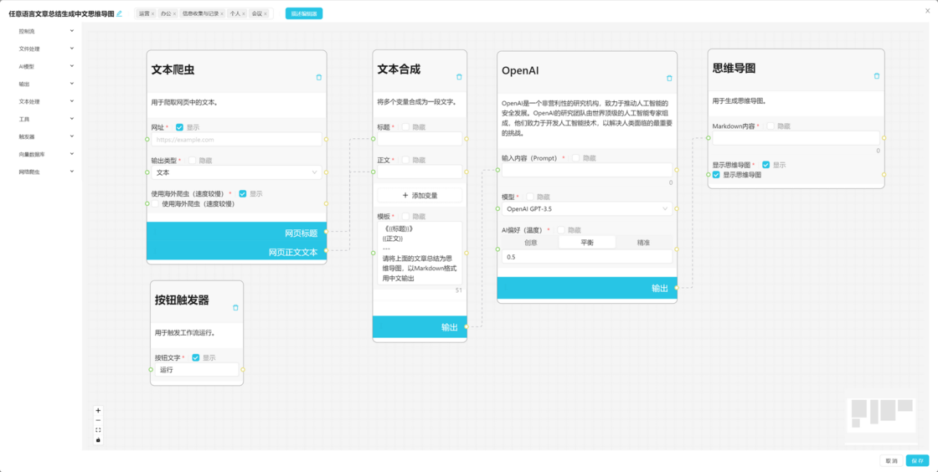Select the 精准 temperature preset tab
Image resolution: width=938 pixels, height=472 pixels.
(x=643, y=243)
